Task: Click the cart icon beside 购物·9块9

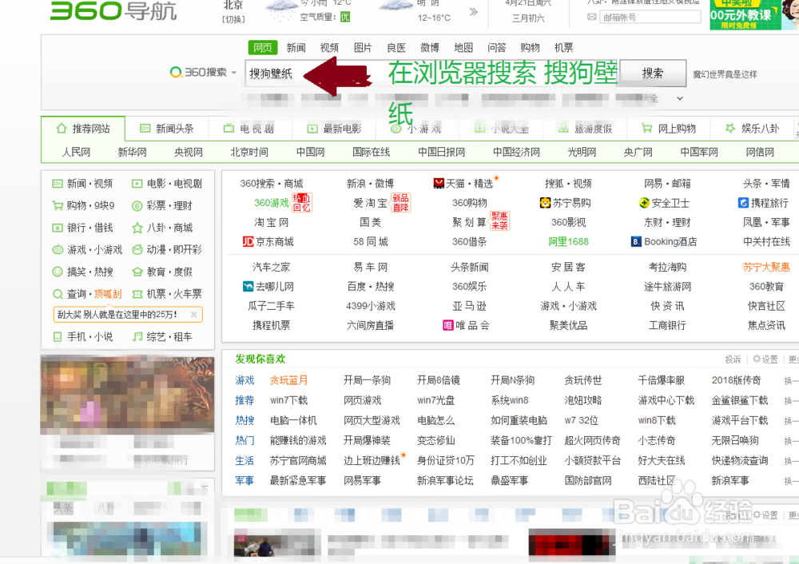Action: pos(57,206)
